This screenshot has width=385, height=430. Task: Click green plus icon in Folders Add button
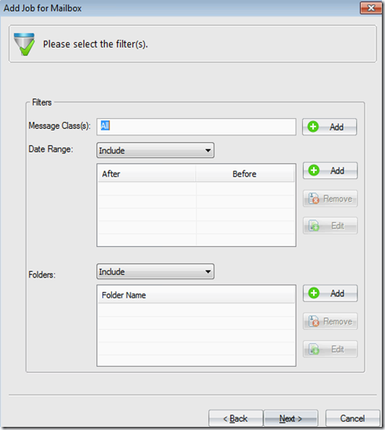(x=314, y=293)
